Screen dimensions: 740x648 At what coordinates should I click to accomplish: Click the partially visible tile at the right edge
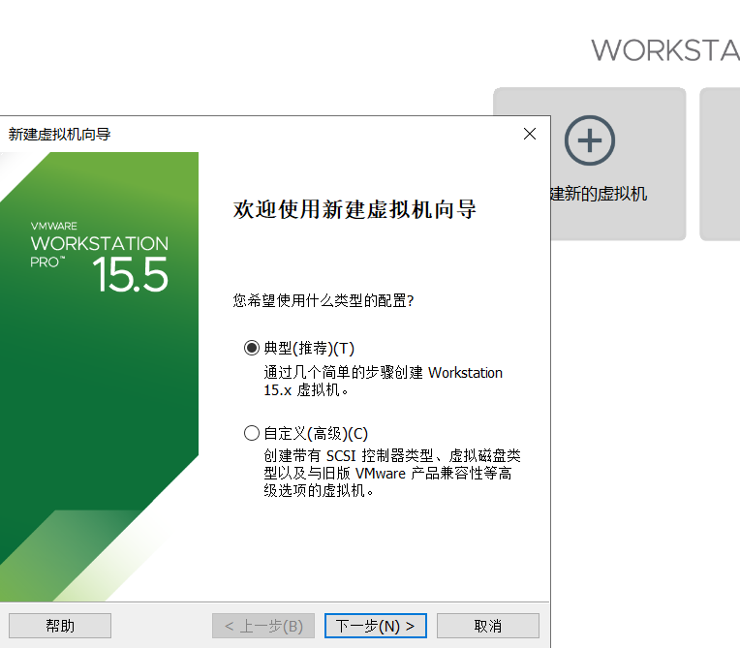pyautogui.click(x=721, y=165)
